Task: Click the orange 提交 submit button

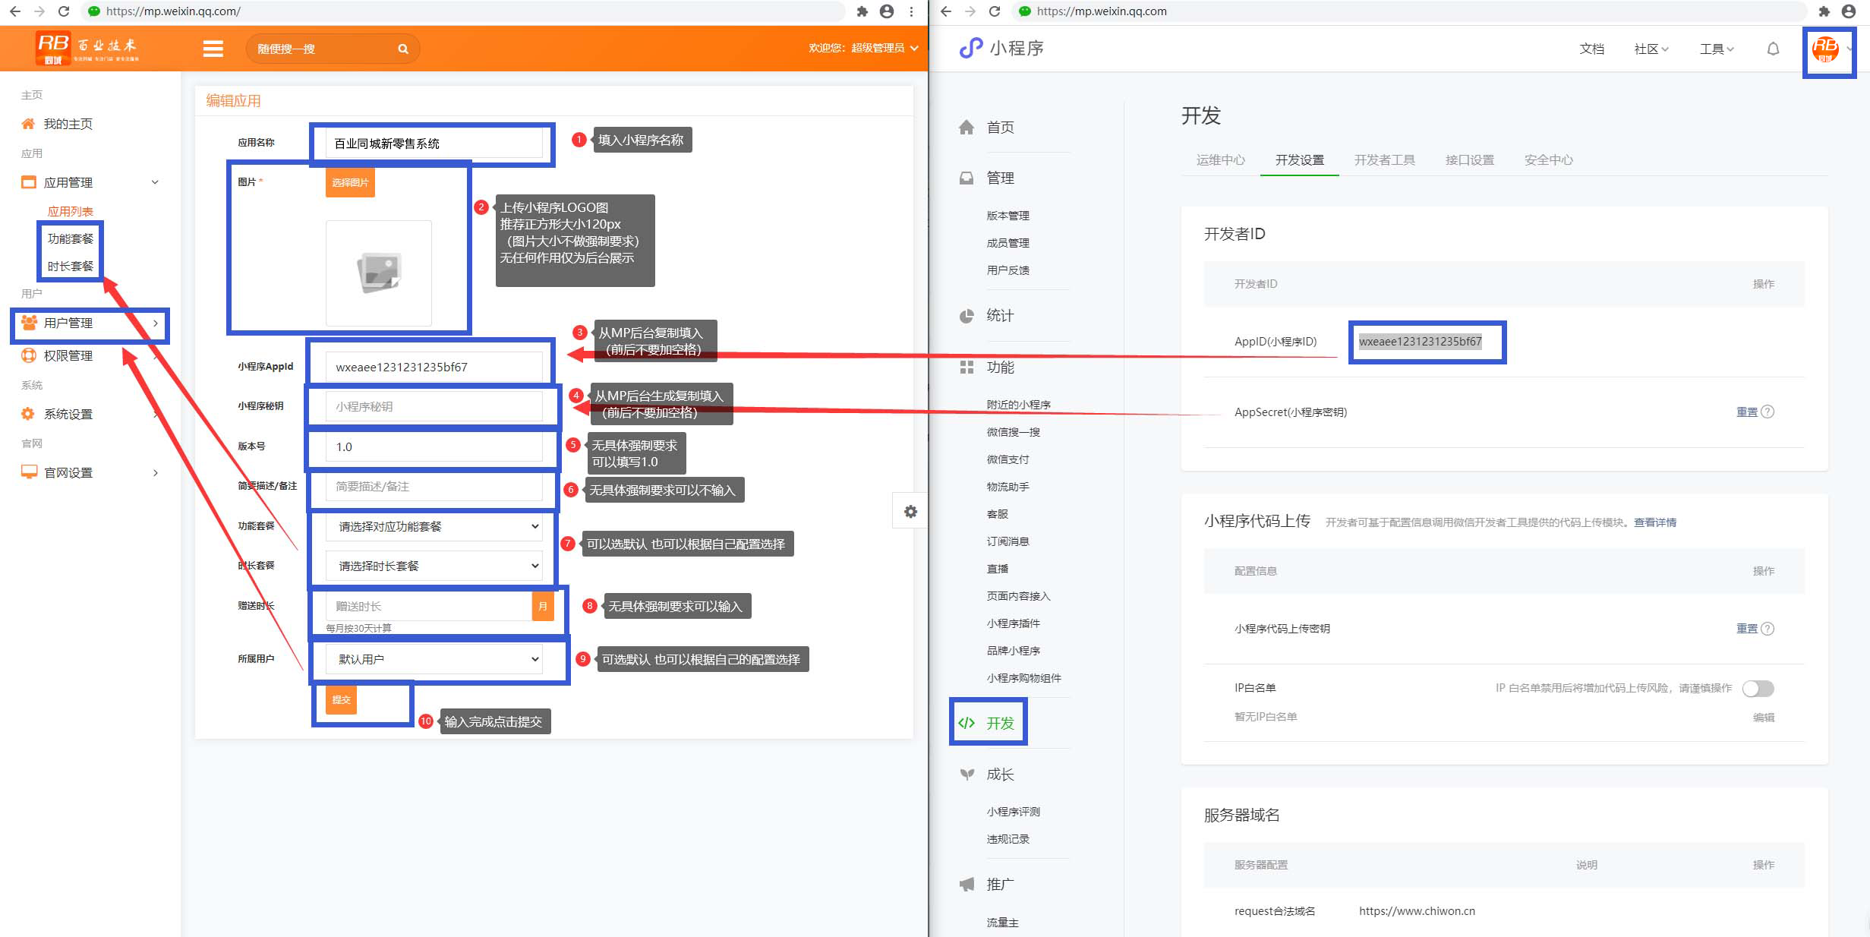Action: coord(341,699)
